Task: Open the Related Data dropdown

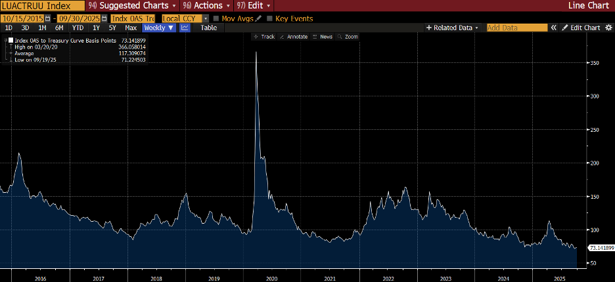Action: coord(452,28)
